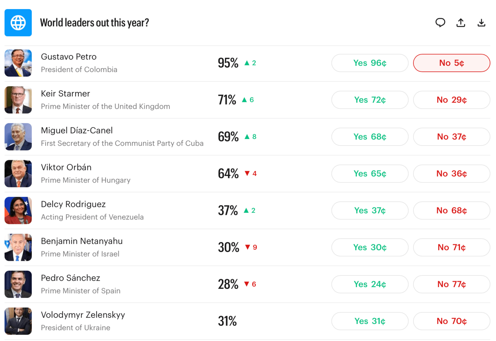The height and width of the screenshot is (341, 496).
Task: Buy Yes at 96¢ for Gustavo Petro
Action: 370,63
